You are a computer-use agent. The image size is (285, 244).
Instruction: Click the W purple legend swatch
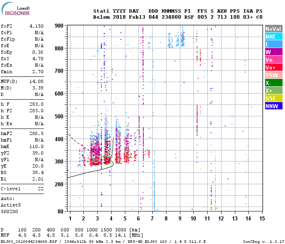[274, 52]
